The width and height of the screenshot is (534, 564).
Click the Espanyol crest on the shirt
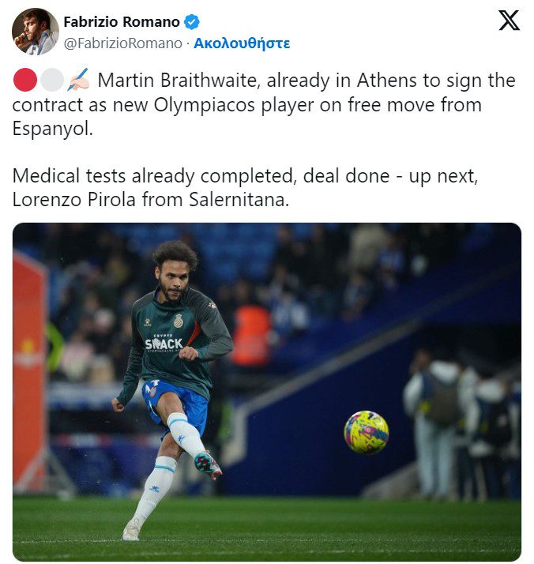pyautogui.click(x=179, y=321)
